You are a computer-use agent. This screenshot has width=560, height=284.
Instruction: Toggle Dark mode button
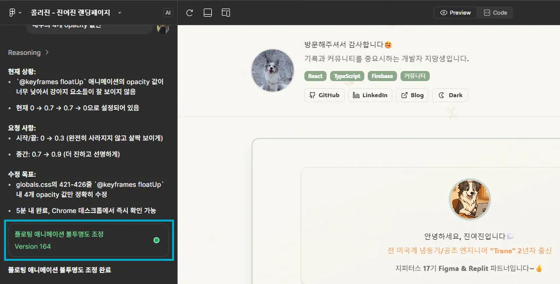[450, 95]
